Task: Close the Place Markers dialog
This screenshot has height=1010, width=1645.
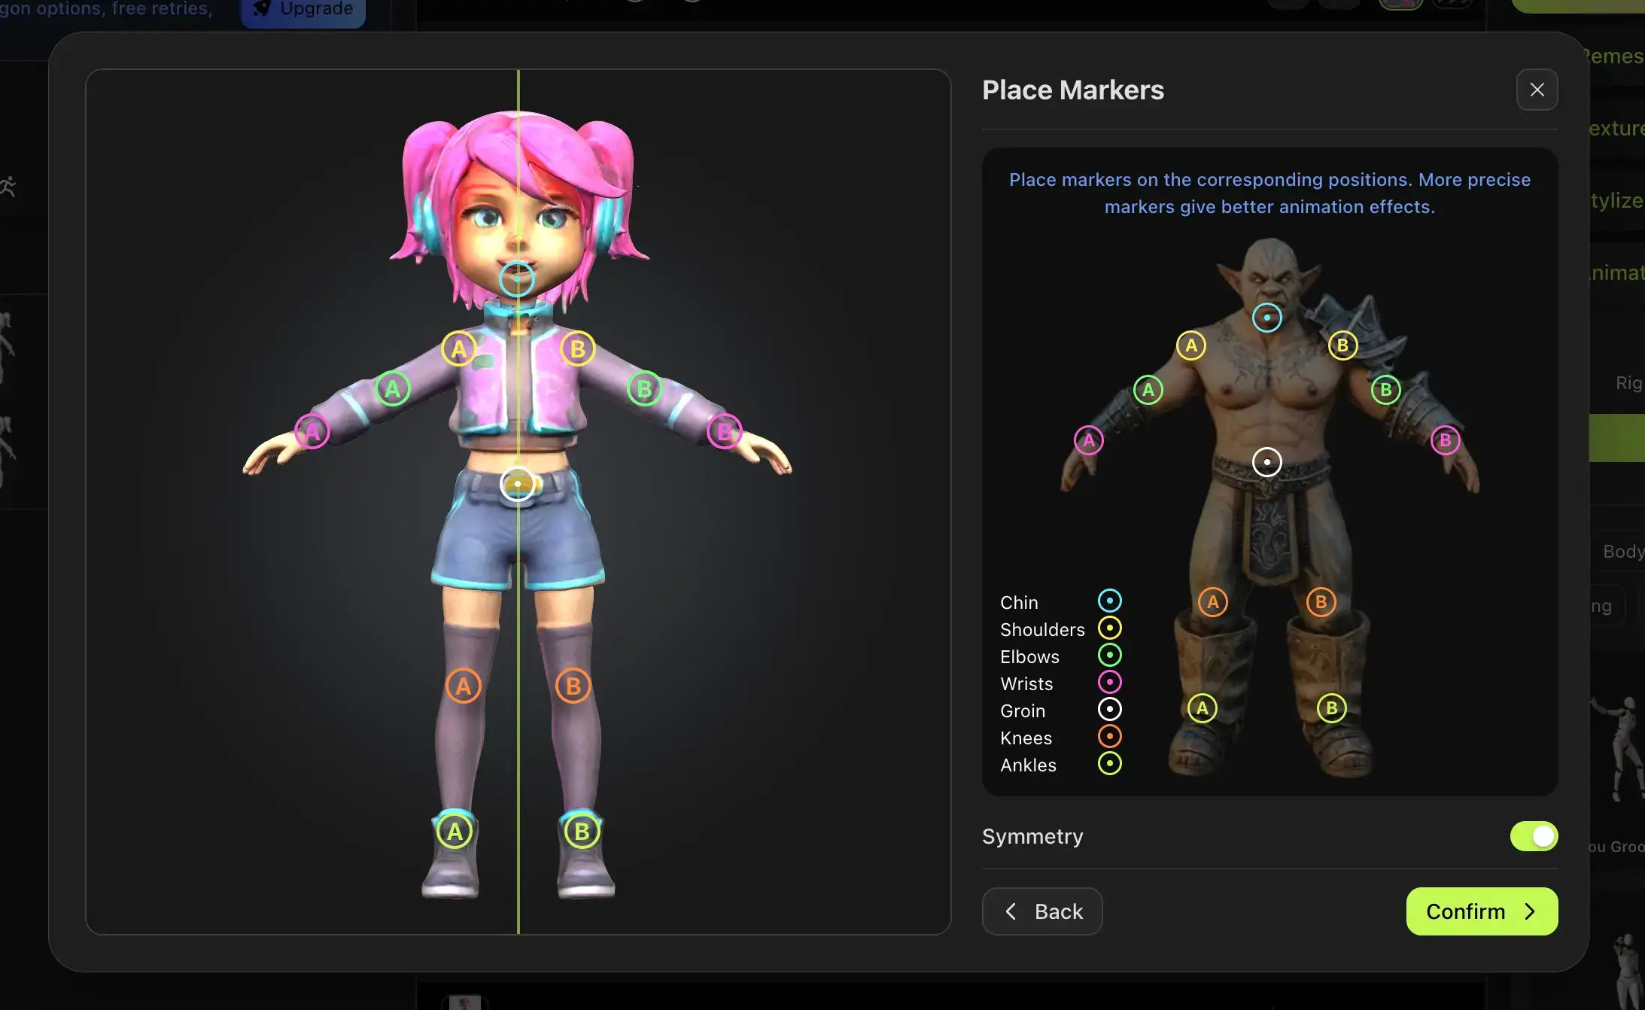Action: [1536, 90]
